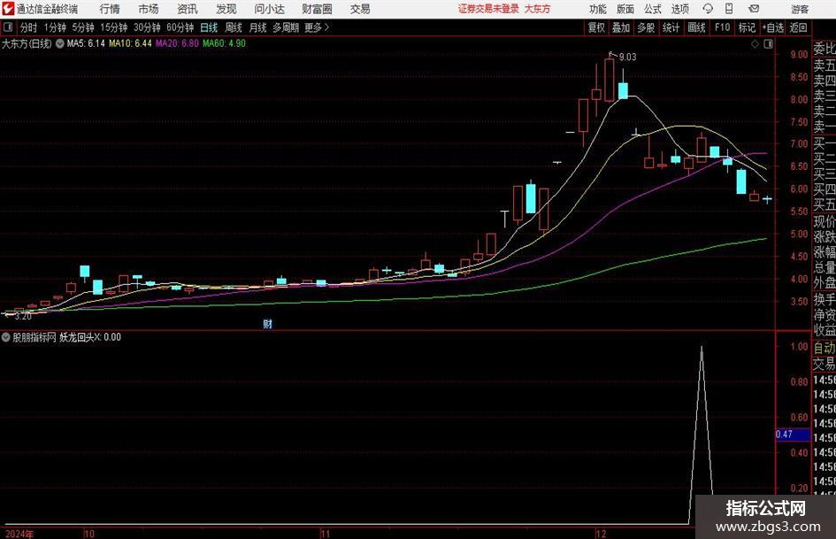
Task: Open the 财富圈 menu
Action: click(317, 9)
